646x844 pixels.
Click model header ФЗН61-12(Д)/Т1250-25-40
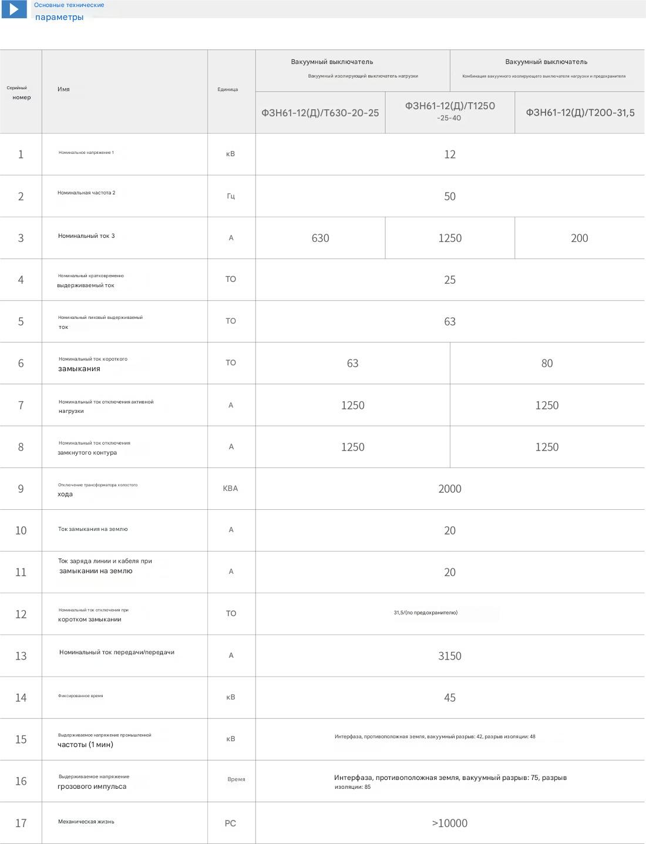(450, 110)
